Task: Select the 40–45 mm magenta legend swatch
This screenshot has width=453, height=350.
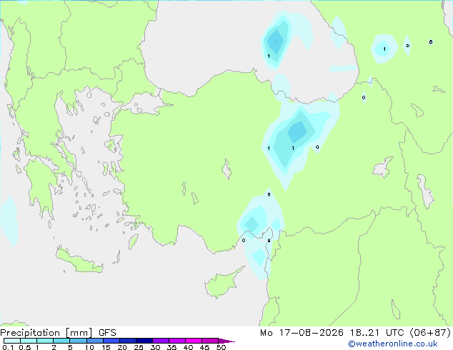Action: tap(194, 341)
